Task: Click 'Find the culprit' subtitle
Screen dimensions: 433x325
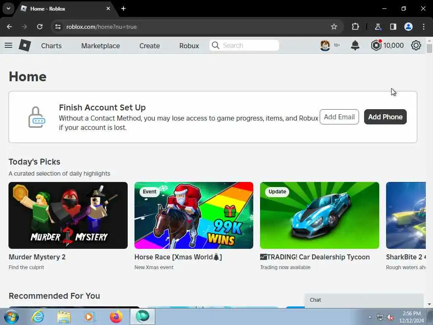Action: (26, 267)
